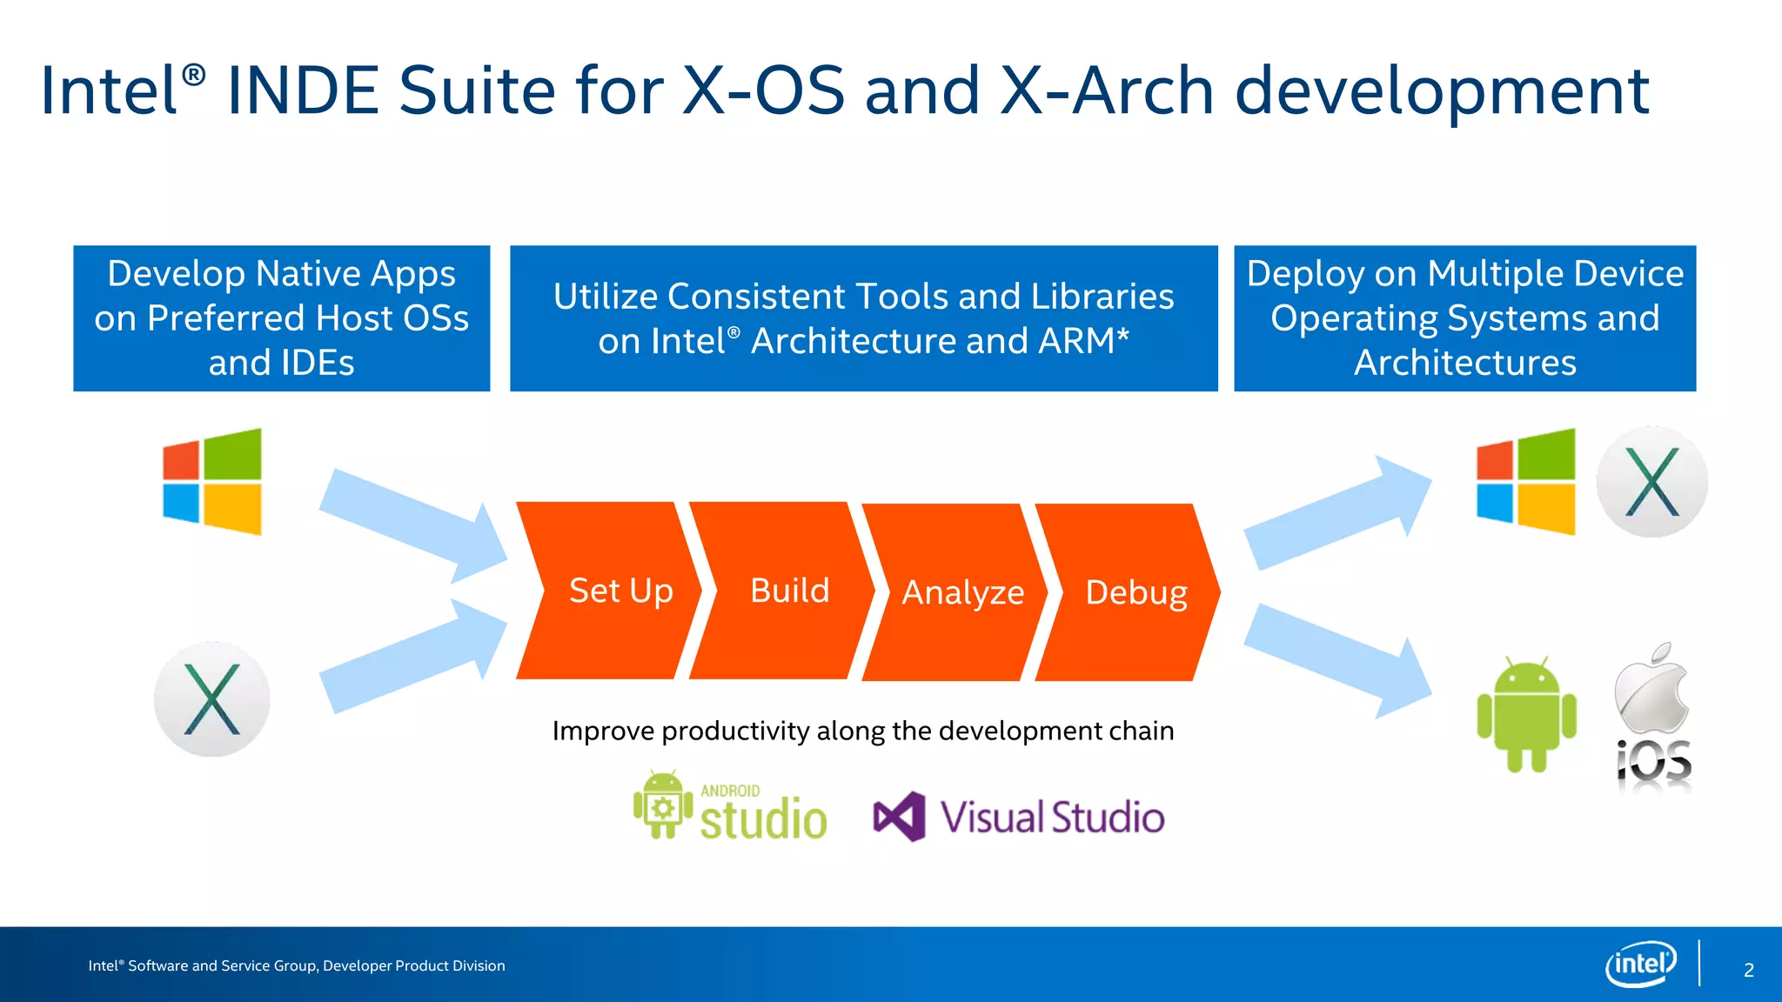Click the footer Developer Product Division text
The image size is (1782, 1002).
(297, 965)
